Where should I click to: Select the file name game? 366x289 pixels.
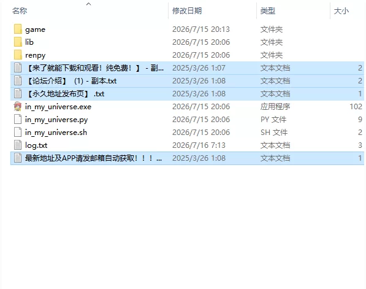[35, 29]
